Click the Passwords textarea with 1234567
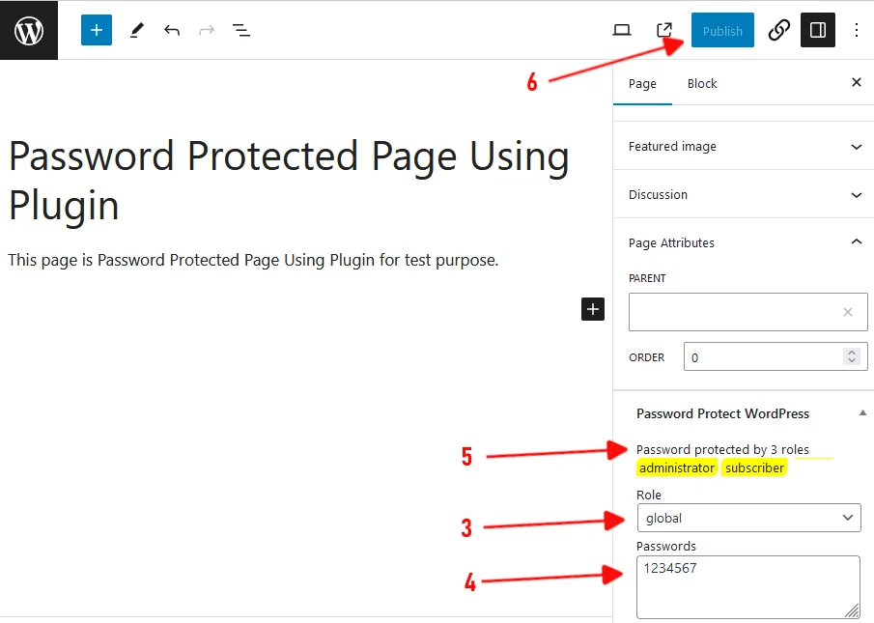Screen dimensions: 874x623 [x=748, y=587]
